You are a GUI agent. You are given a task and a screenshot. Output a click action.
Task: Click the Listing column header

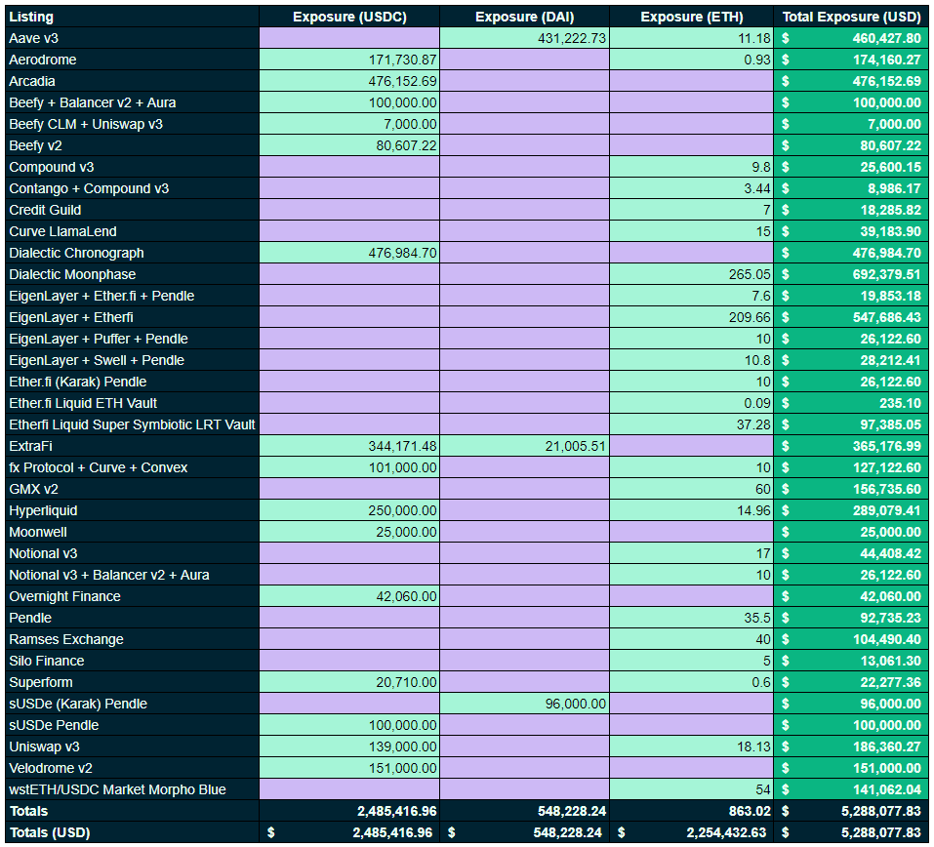132,17
